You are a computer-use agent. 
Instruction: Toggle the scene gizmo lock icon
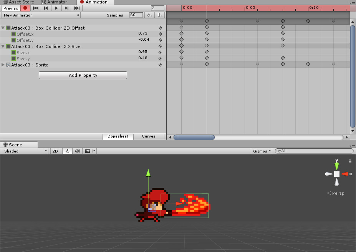coord(350,161)
